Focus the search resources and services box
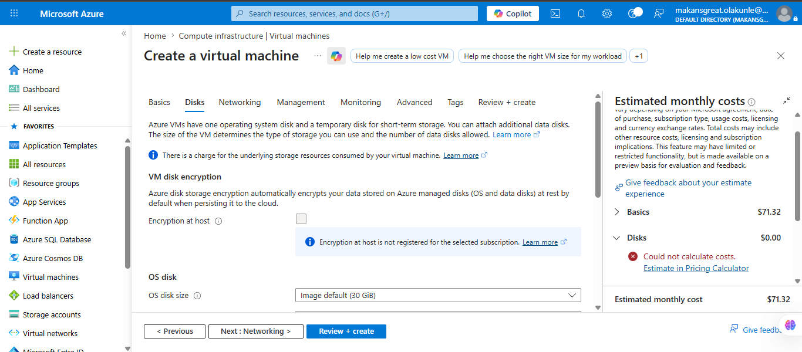802x352 pixels. point(355,13)
